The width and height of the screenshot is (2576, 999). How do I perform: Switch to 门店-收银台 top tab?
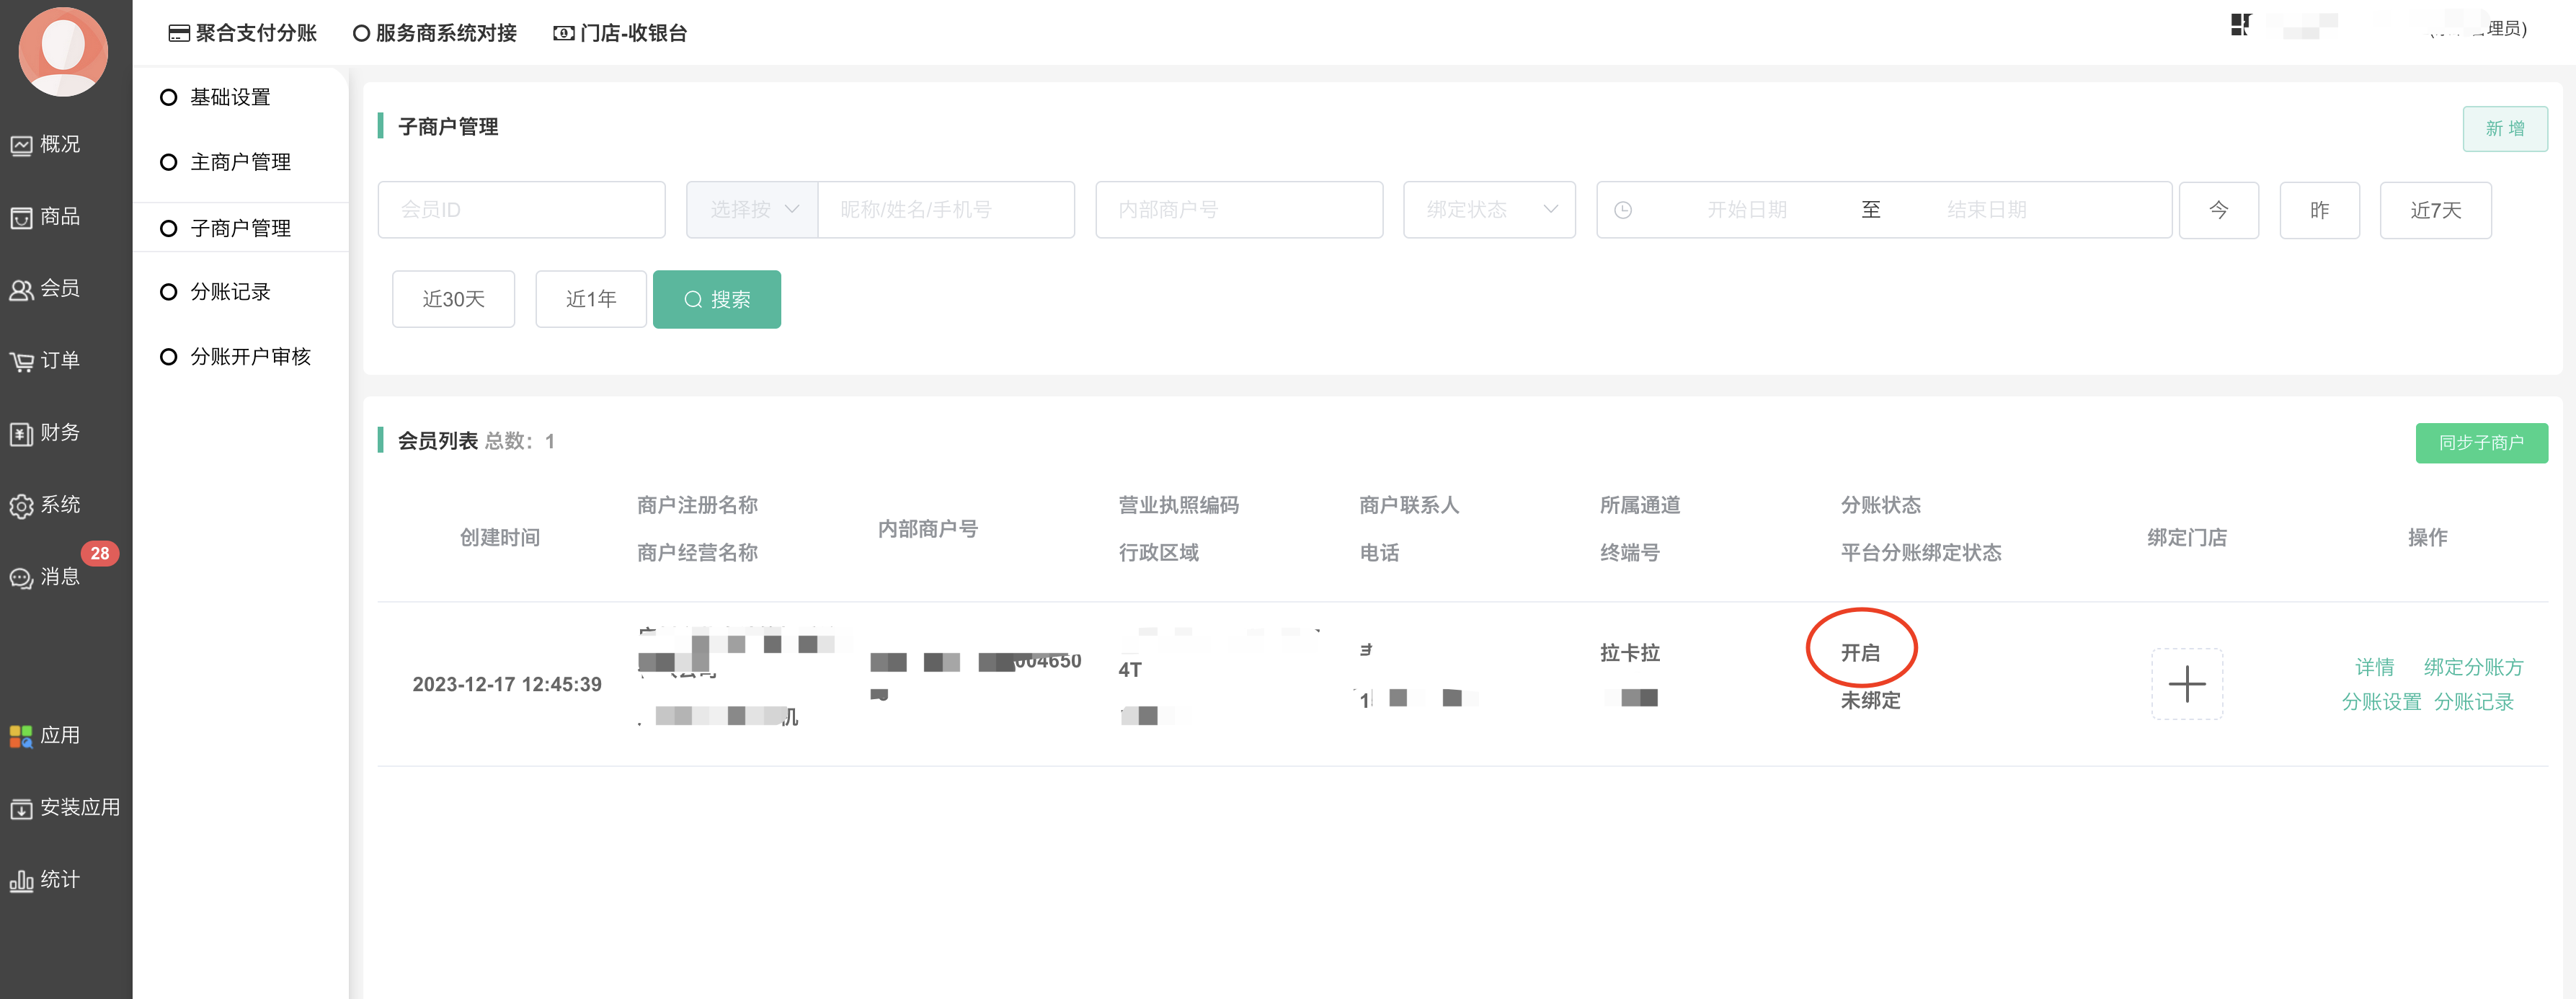pos(621,33)
